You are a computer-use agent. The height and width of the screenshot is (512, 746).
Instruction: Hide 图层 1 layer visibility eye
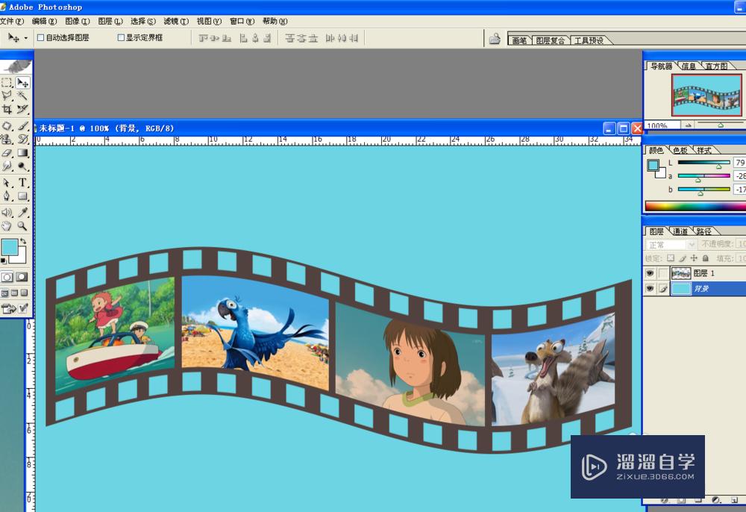pos(650,273)
